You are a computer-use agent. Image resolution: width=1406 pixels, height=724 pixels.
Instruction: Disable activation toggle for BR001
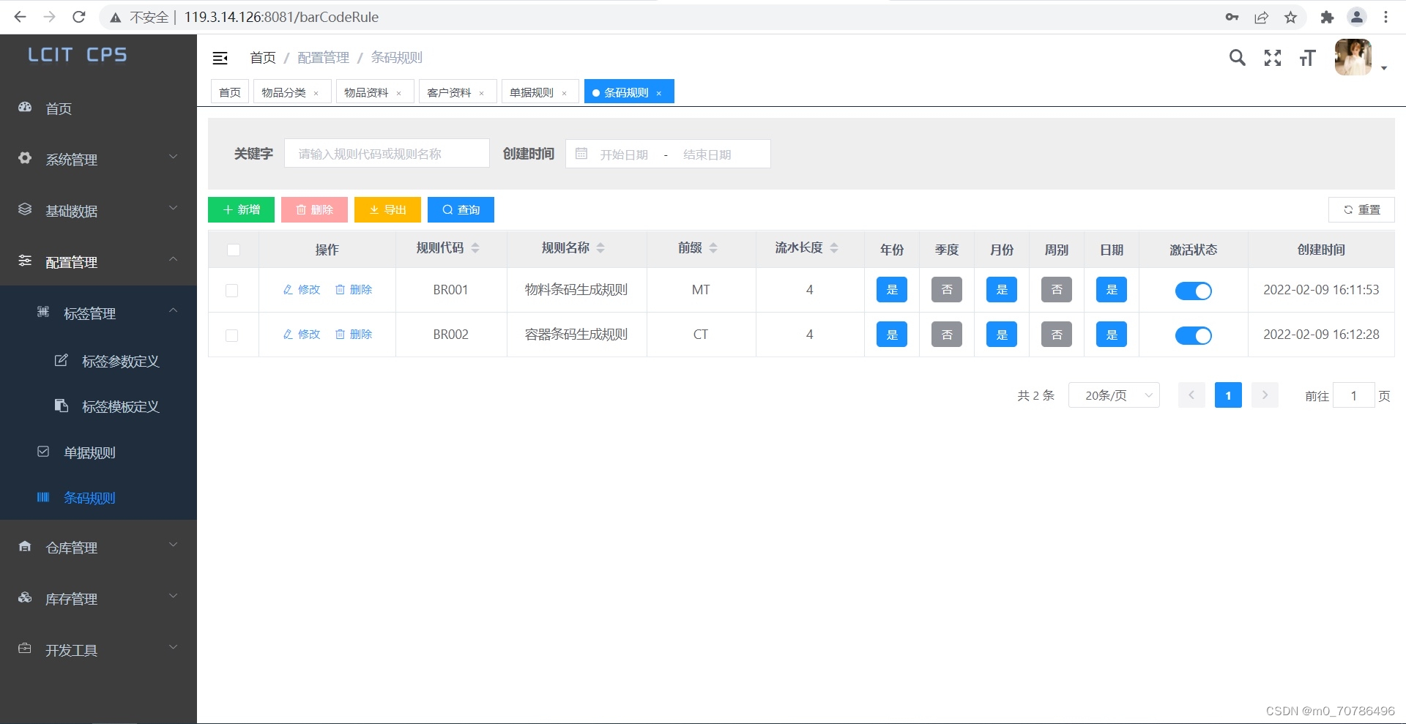pos(1193,291)
